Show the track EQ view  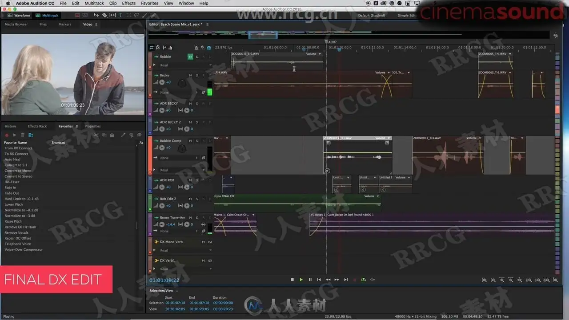pyautogui.click(x=170, y=48)
